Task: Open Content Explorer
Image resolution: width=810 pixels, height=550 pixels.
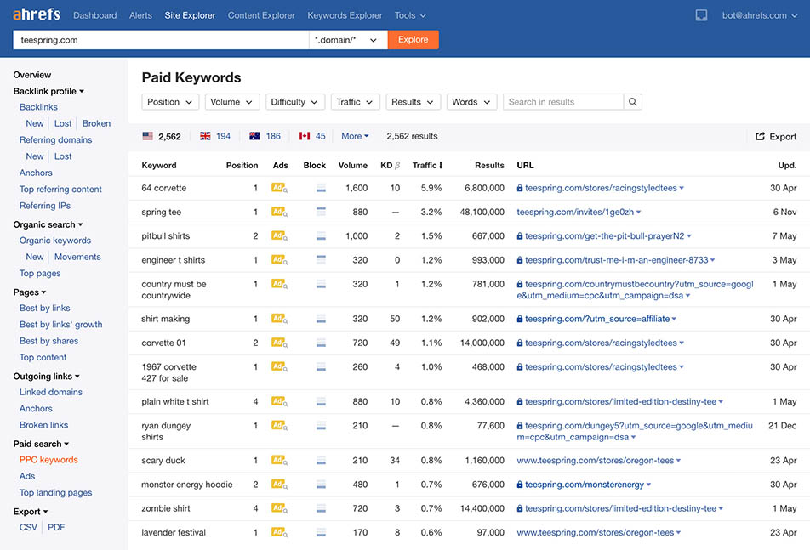Action: 261,15
